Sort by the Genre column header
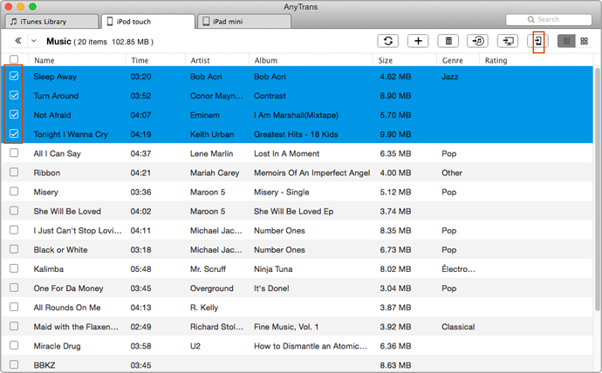 click(x=452, y=60)
